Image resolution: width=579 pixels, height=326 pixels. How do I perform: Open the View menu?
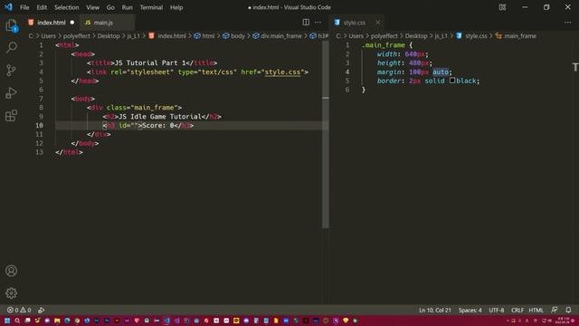[x=92, y=7]
